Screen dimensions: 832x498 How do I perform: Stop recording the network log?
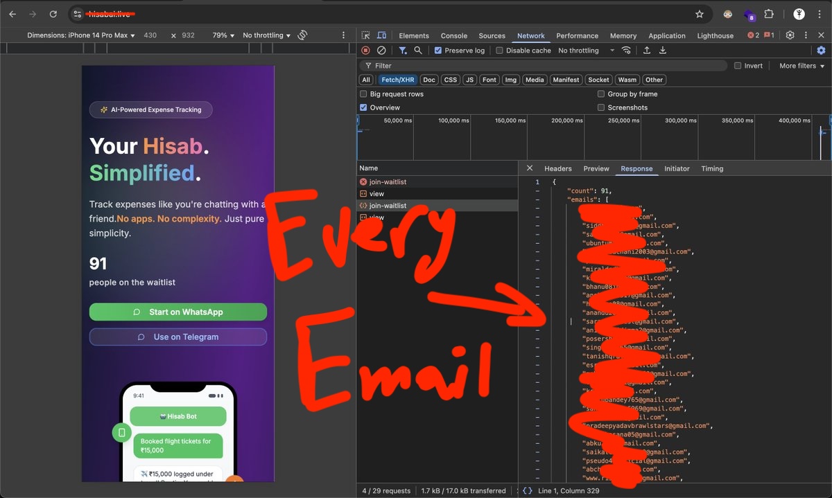pyautogui.click(x=365, y=50)
